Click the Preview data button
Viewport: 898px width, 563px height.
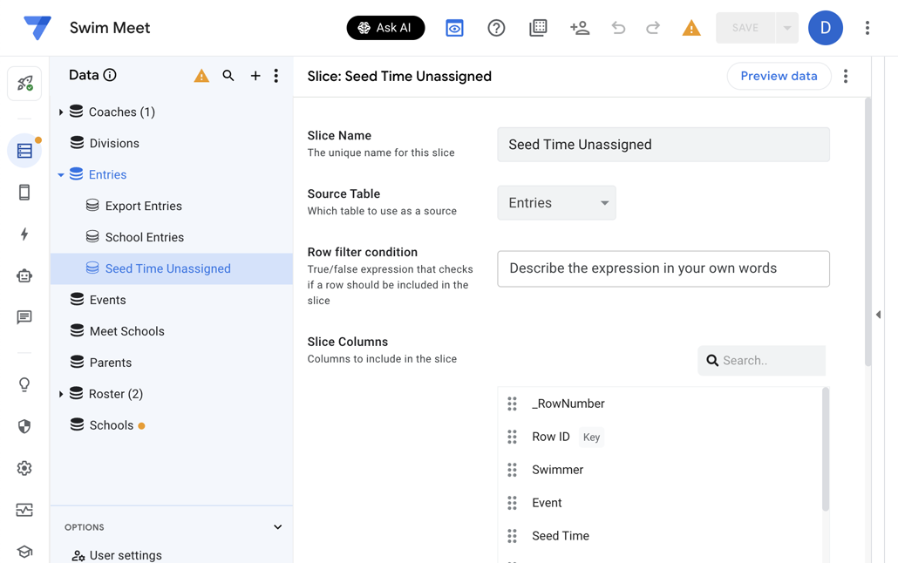(x=779, y=76)
